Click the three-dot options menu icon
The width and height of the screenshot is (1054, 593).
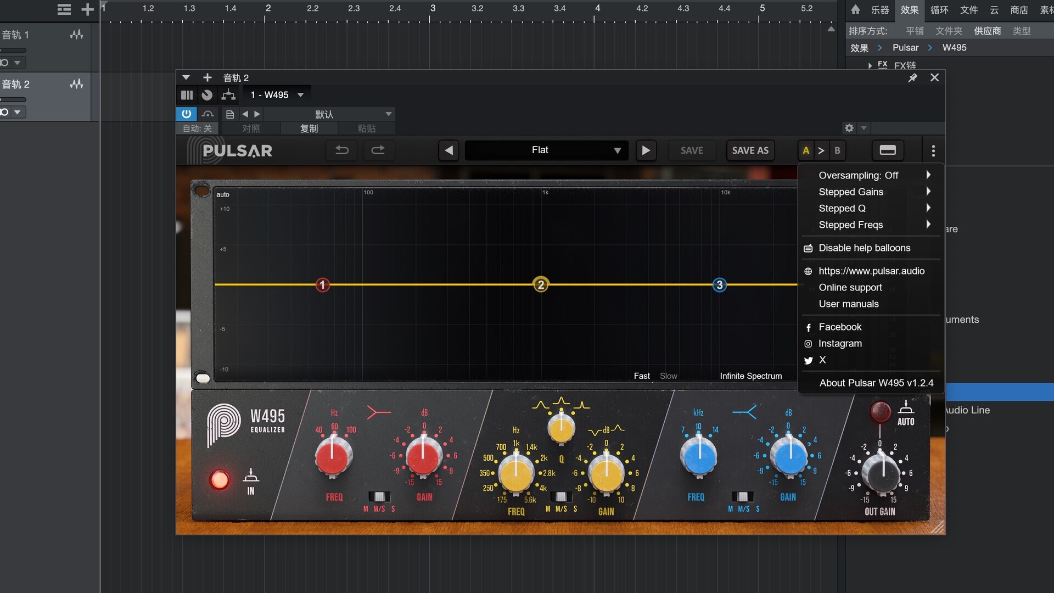point(933,150)
